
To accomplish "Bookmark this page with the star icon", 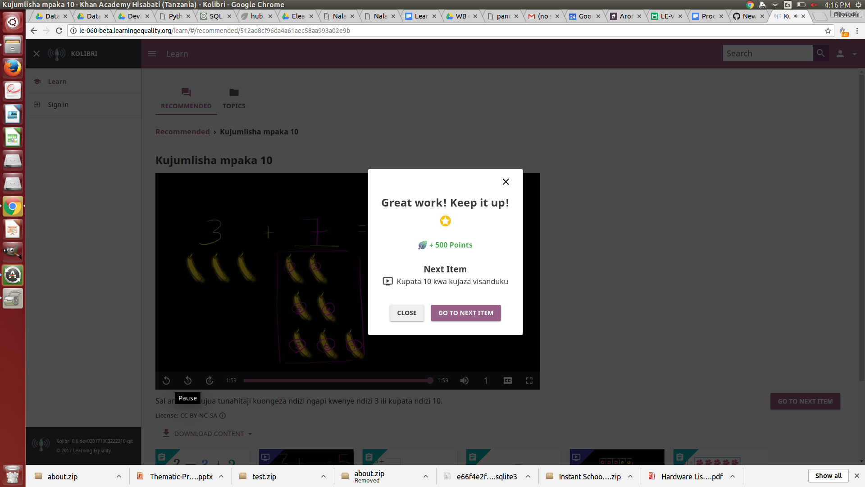I will [x=828, y=31].
